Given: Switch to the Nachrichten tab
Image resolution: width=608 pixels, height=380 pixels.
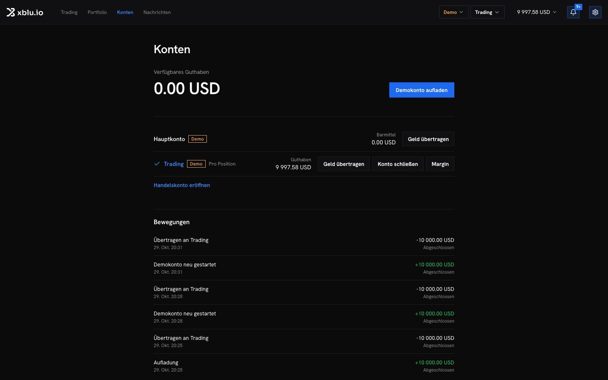Looking at the screenshot, I should click(x=157, y=12).
